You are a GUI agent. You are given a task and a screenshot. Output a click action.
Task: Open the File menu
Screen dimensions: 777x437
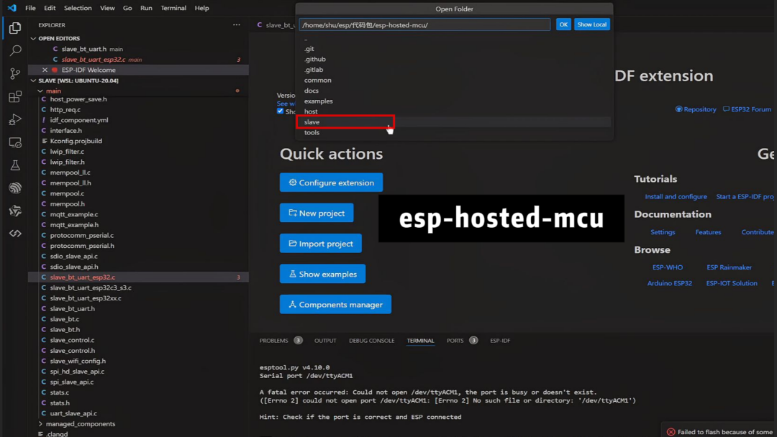point(30,8)
